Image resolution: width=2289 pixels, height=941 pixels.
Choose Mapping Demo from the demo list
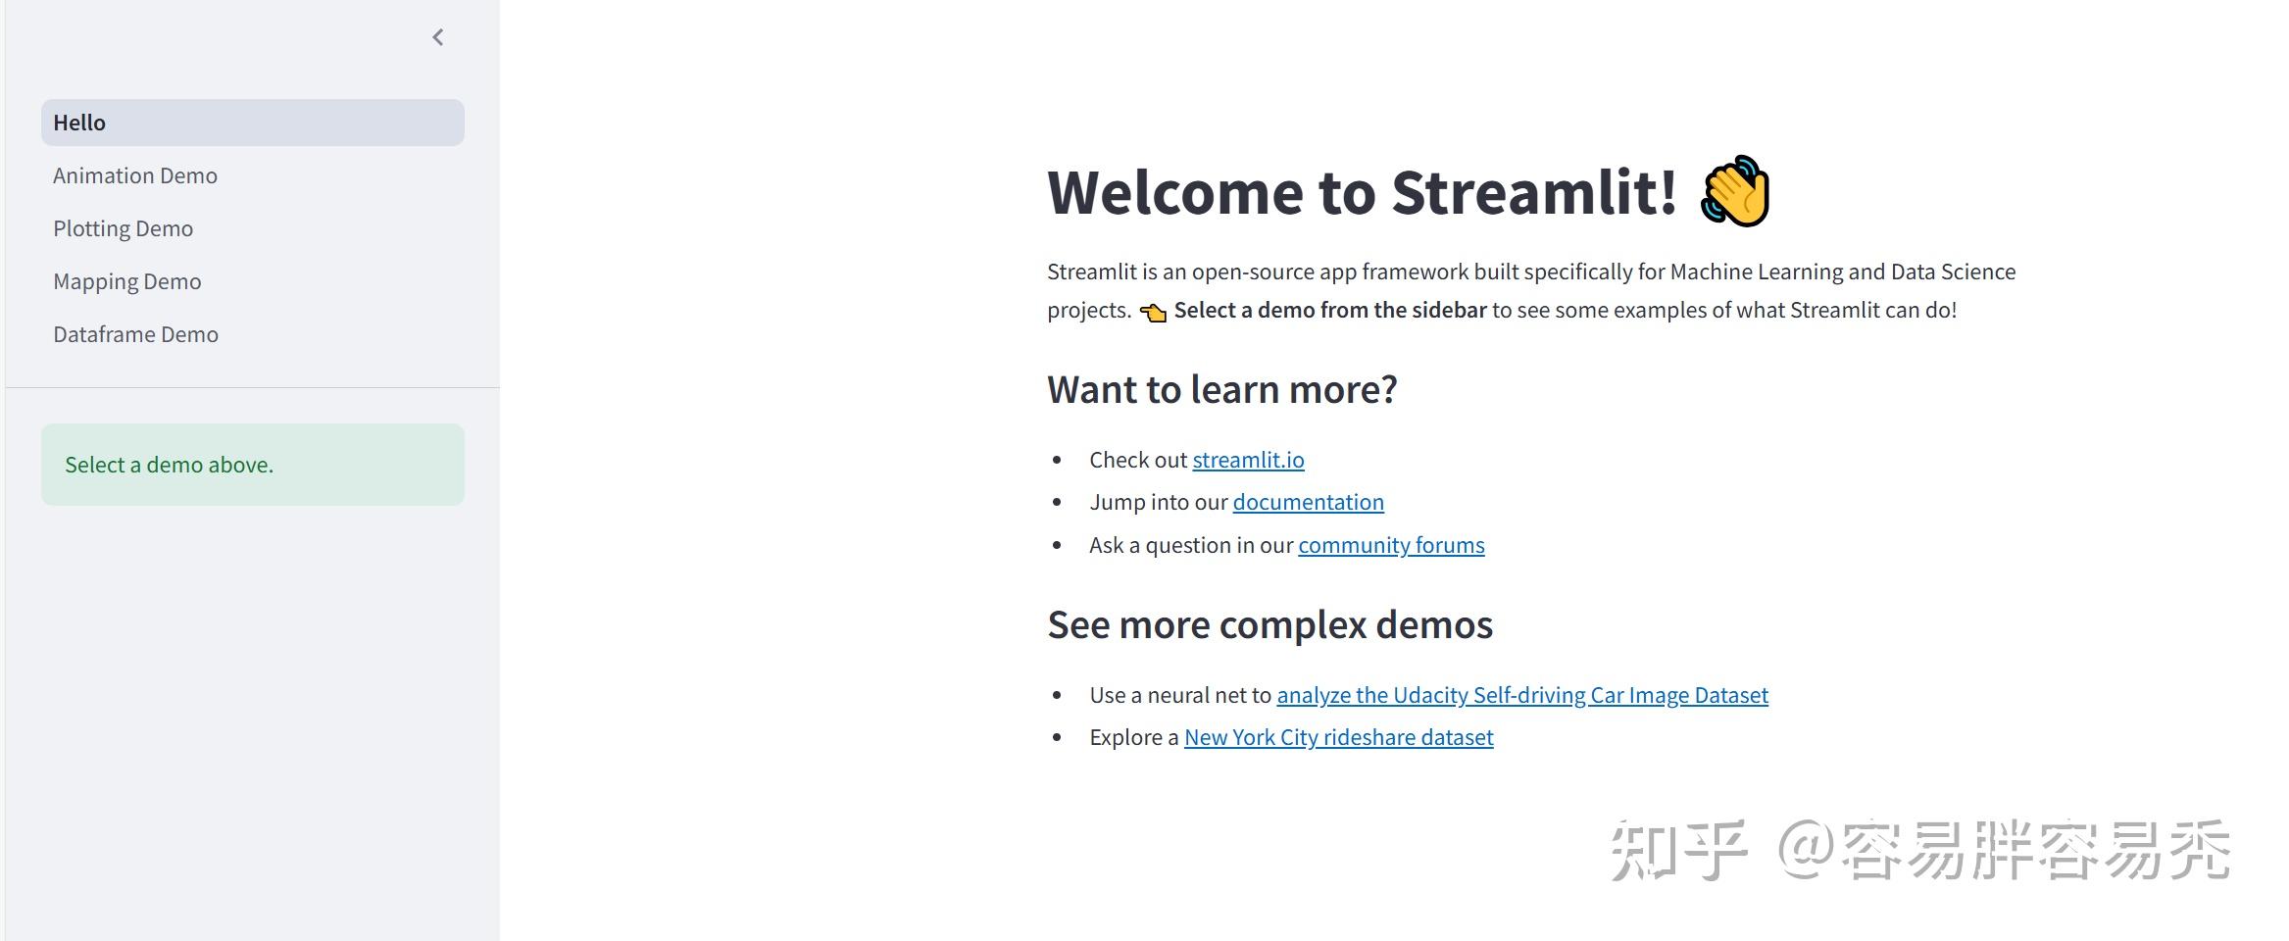(126, 281)
